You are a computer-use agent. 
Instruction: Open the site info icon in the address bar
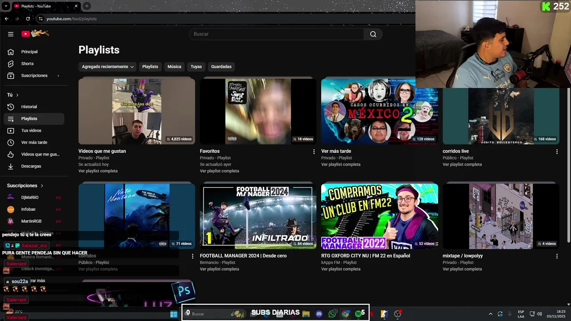[x=41, y=19]
